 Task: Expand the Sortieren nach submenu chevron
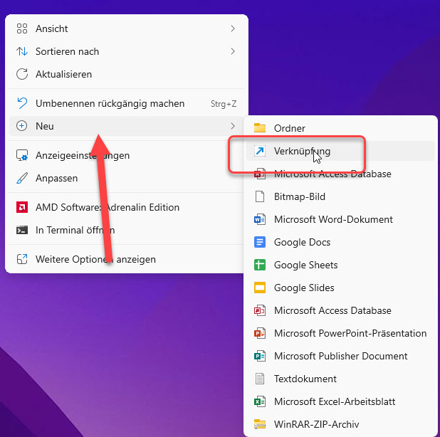click(233, 51)
